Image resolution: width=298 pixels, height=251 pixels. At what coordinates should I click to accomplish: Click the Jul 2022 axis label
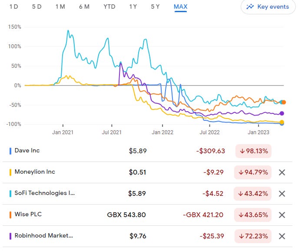(210, 132)
